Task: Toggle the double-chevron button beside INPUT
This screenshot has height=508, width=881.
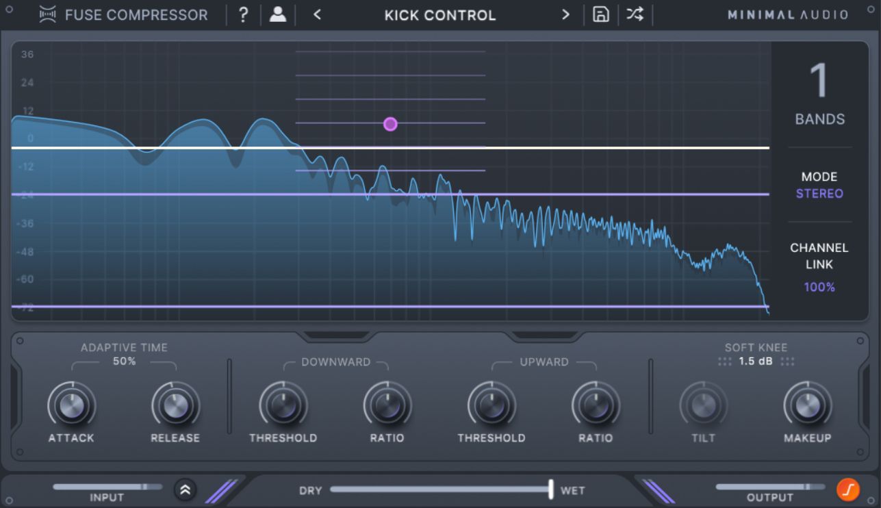Action: click(x=185, y=489)
